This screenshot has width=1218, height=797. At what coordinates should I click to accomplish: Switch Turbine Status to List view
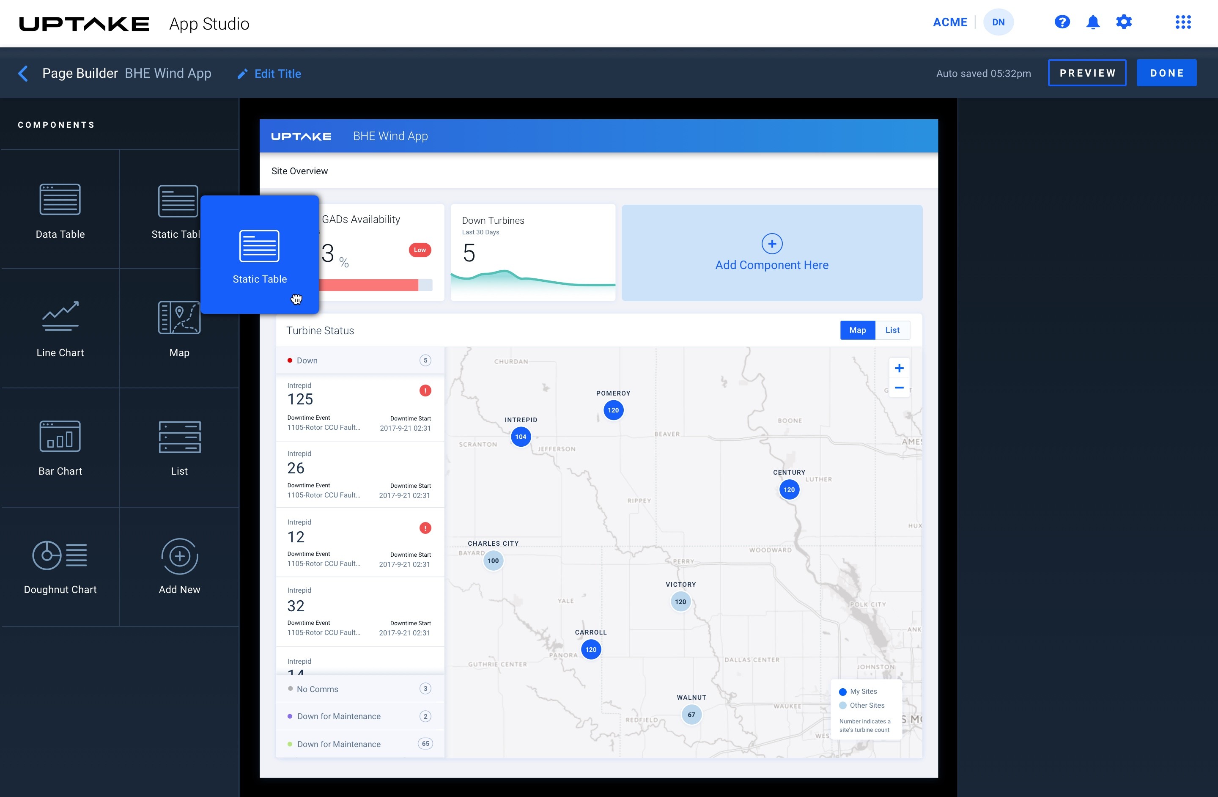(x=892, y=330)
